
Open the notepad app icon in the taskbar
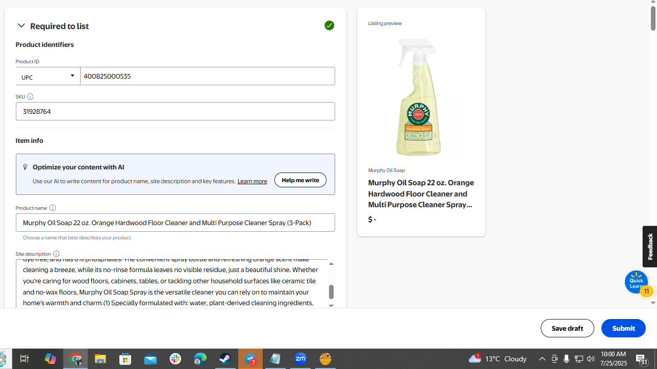pyautogui.click(x=275, y=359)
